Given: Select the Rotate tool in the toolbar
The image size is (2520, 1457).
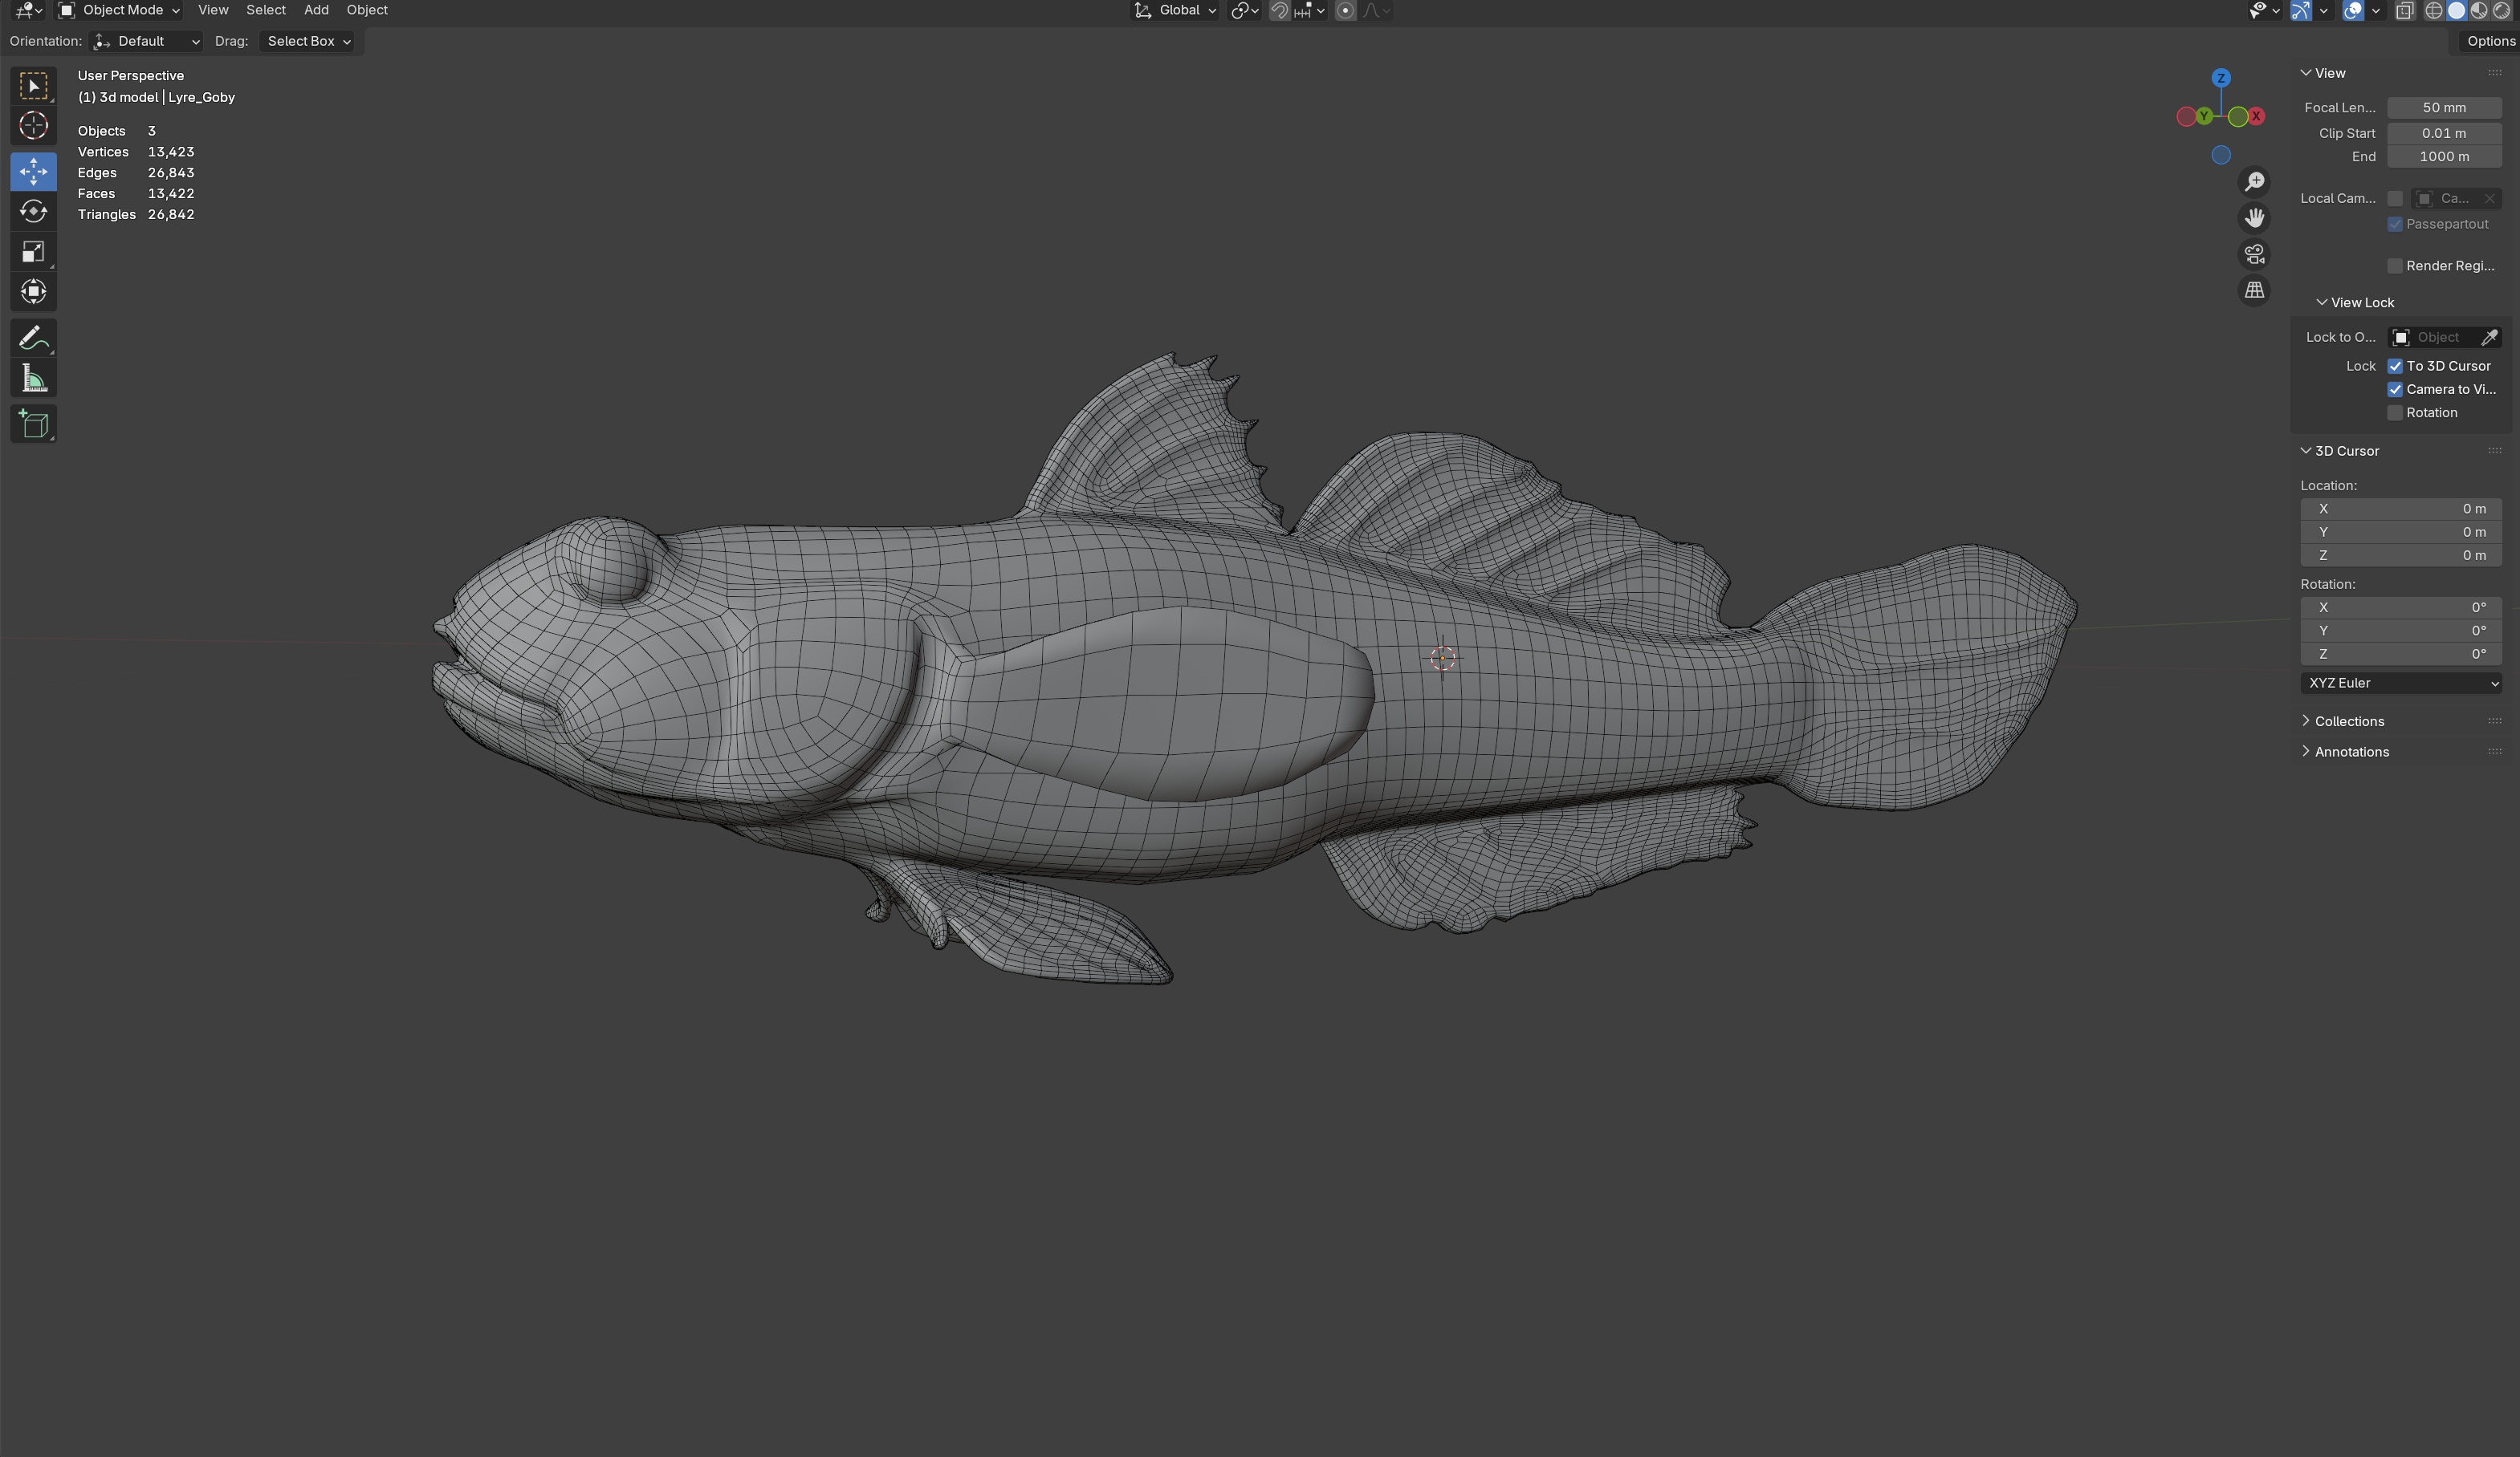Looking at the screenshot, I should 33,212.
